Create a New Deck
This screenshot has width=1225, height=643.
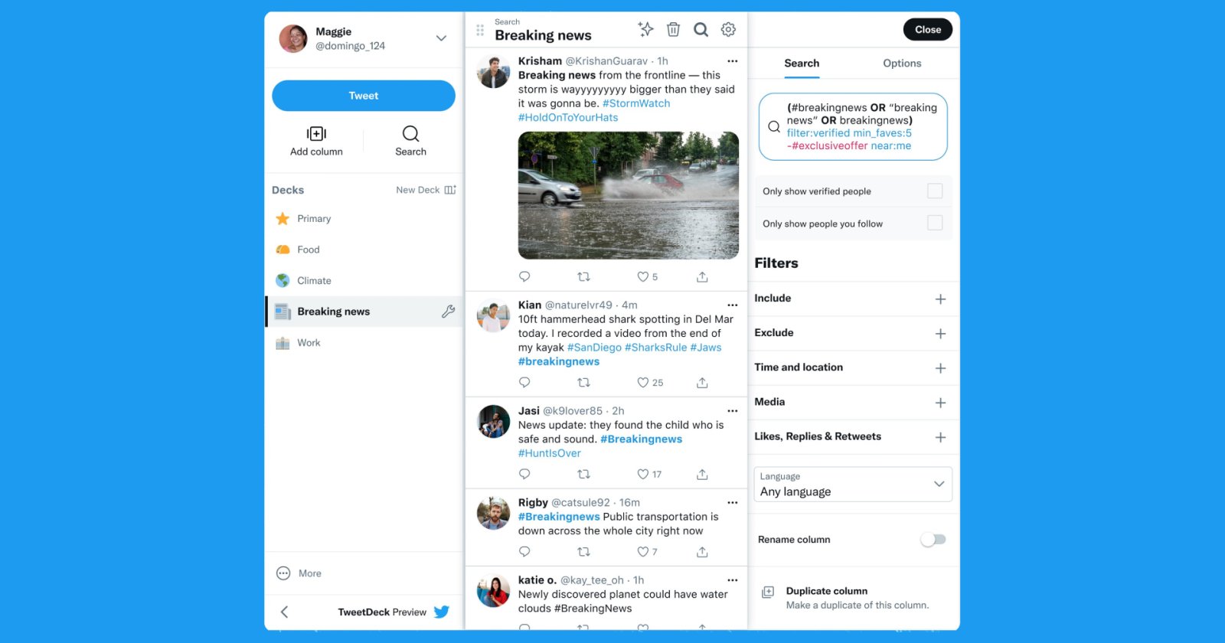coord(426,190)
